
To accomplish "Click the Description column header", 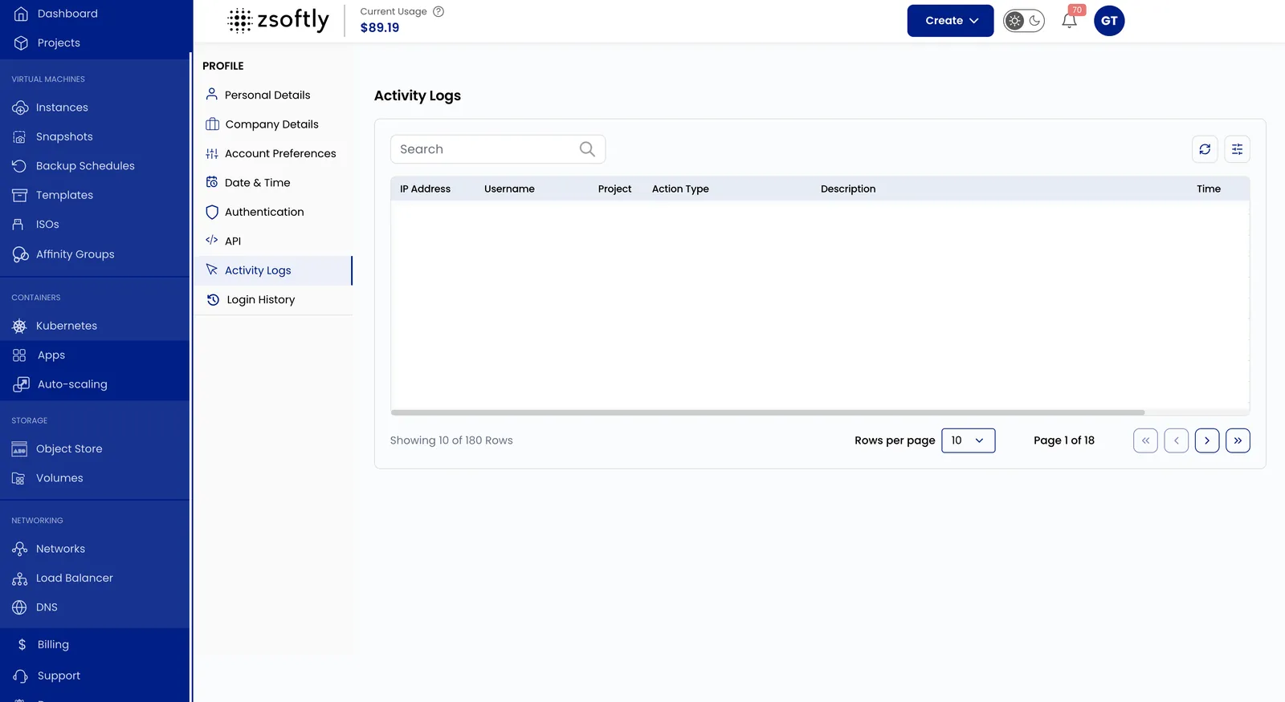I will [848, 189].
